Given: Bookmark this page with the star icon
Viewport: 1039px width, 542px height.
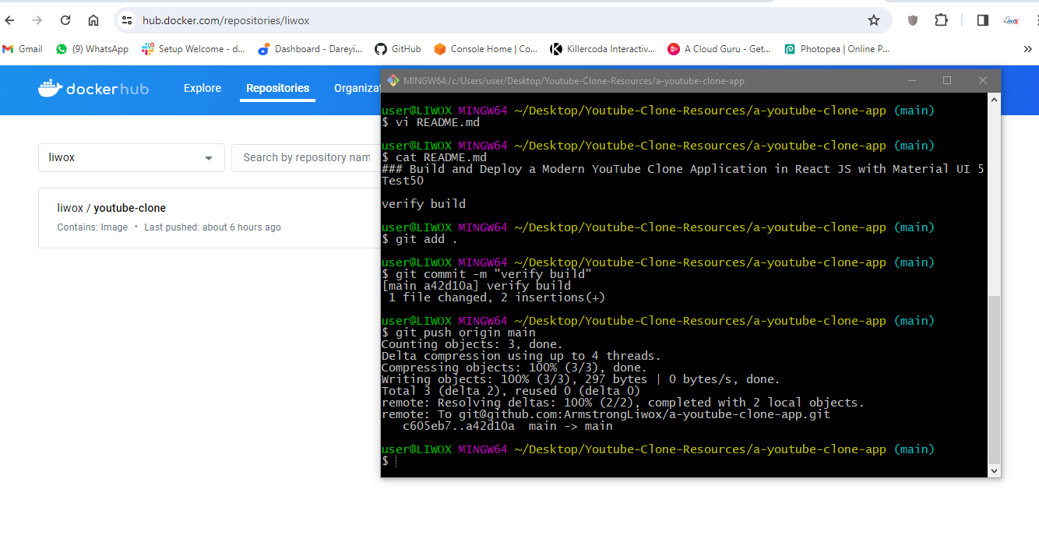Looking at the screenshot, I should coord(874,20).
